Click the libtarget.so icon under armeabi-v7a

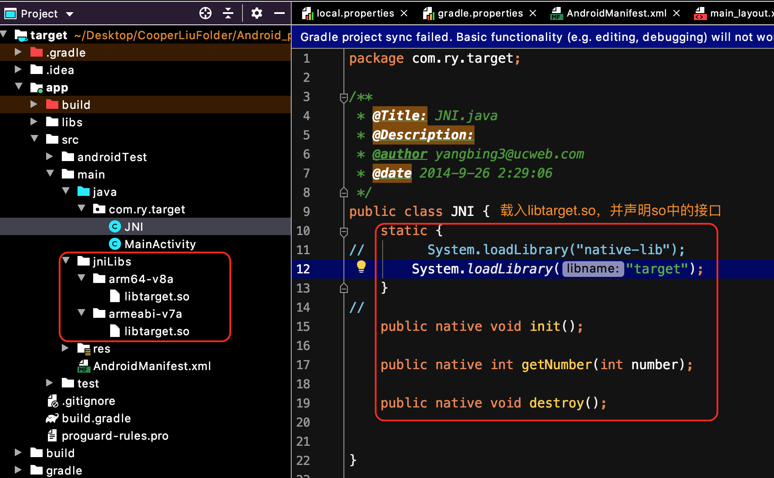coord(115,331)
